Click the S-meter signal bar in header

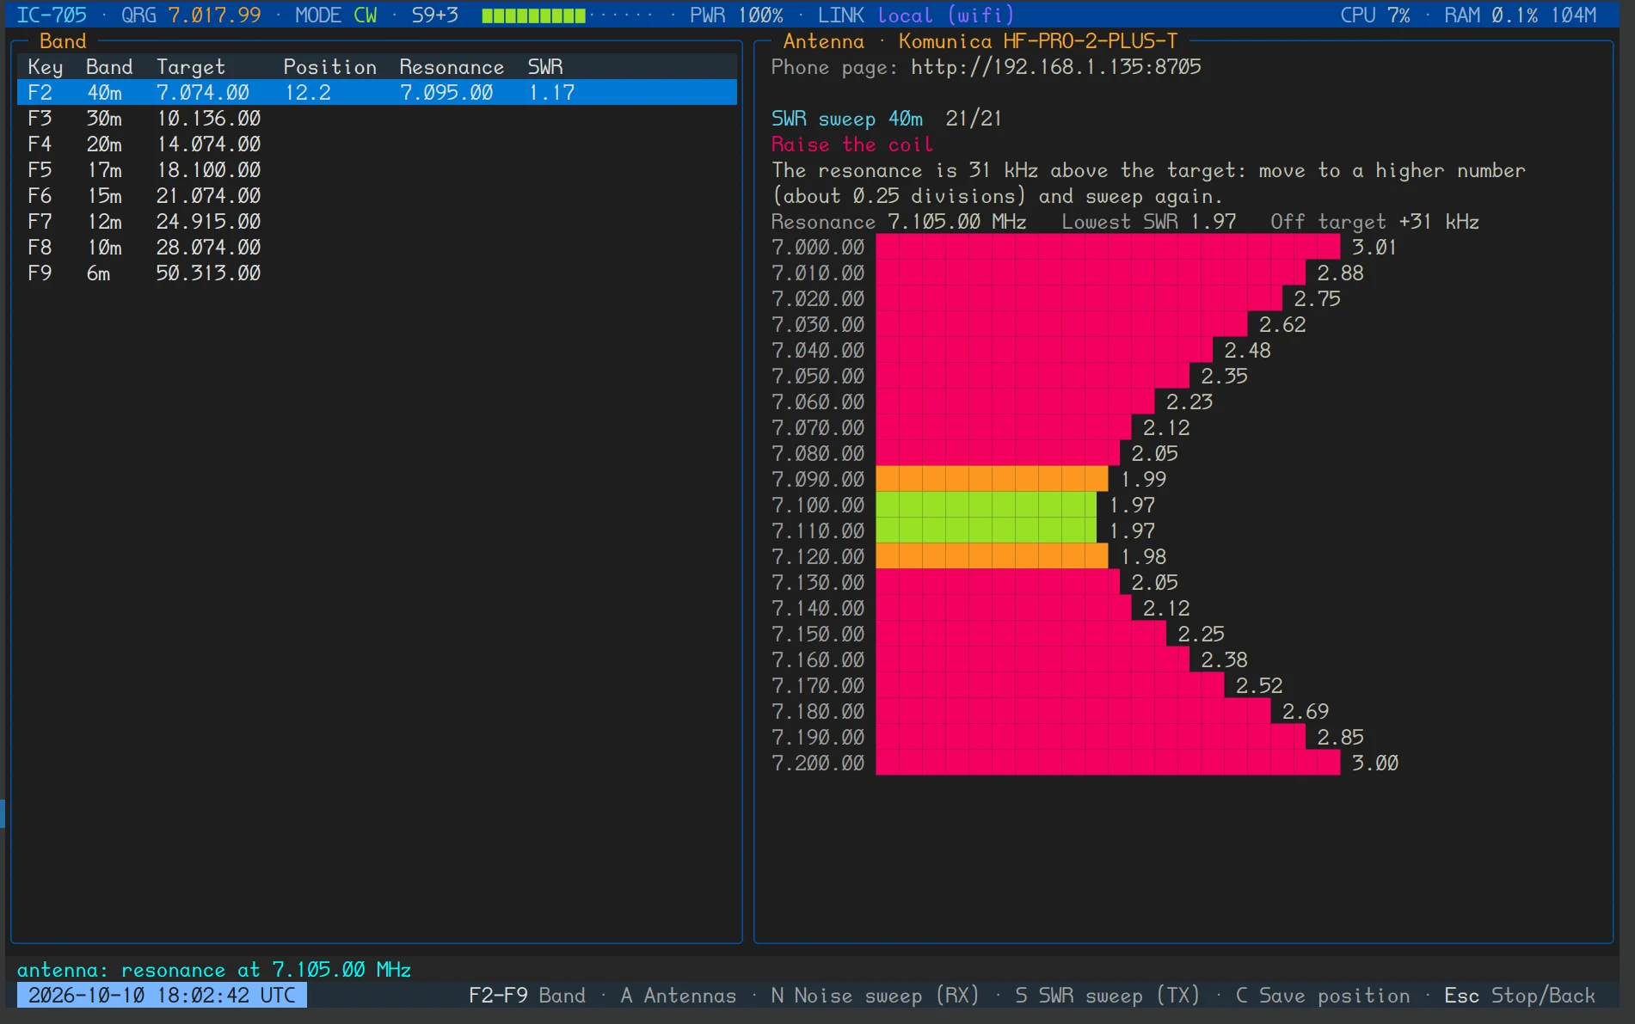click(568, 15)
